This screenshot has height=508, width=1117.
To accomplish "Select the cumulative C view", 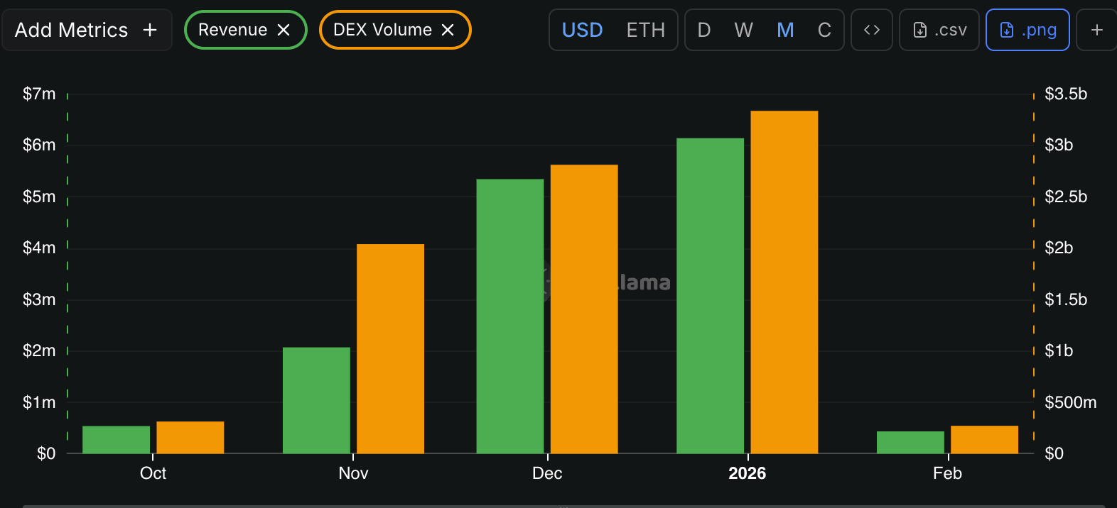I will (x=824, y=30).
